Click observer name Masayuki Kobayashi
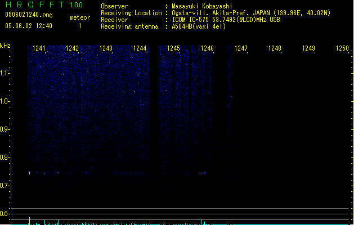The width and height of the screenshot is (354, 225). tap(202, 6)
